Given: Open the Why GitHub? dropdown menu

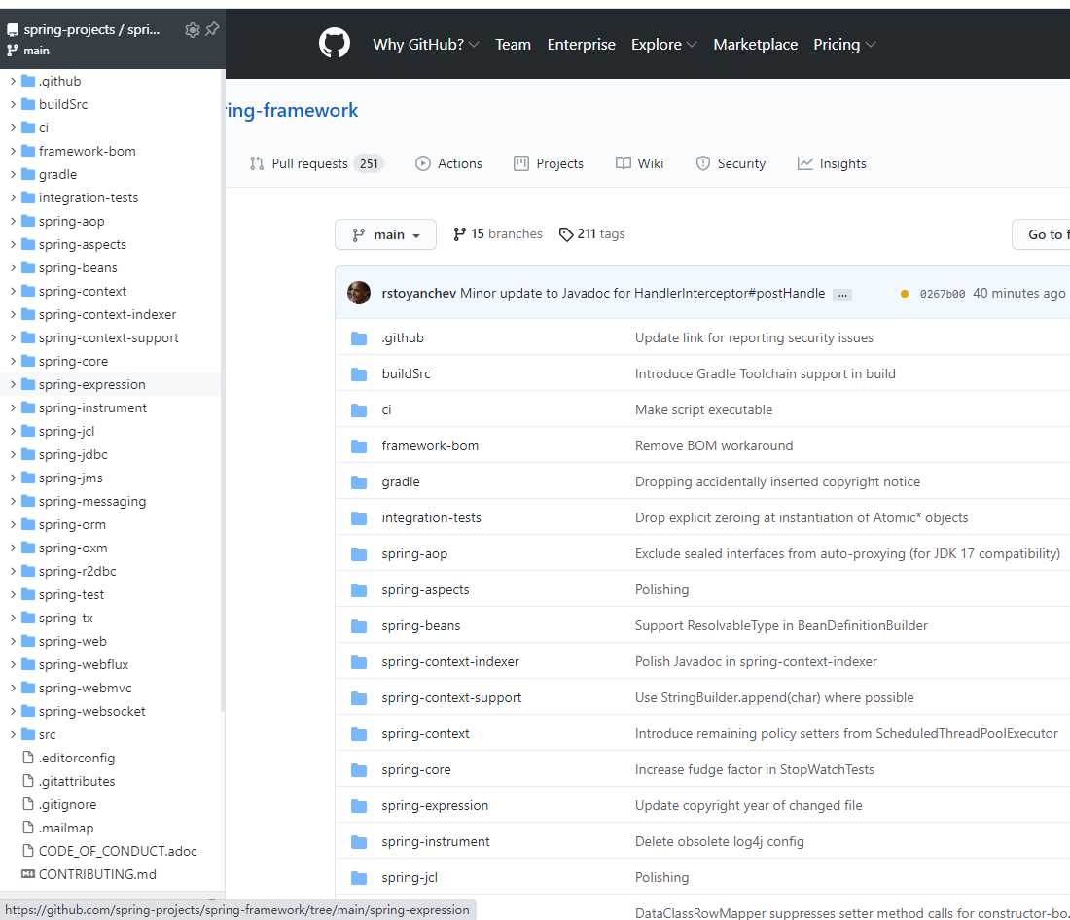Looking at the screenshot, I should [x=426, y=45].
